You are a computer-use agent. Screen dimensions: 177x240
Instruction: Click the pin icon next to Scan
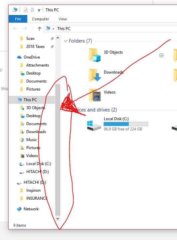tap(52, 39)
